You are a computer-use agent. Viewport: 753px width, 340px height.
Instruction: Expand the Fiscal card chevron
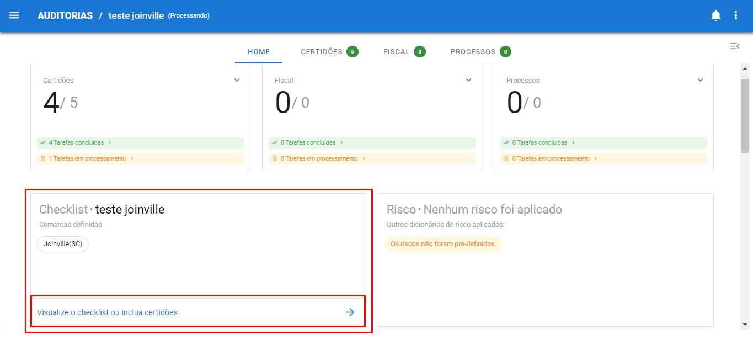(x=468, y=80)
